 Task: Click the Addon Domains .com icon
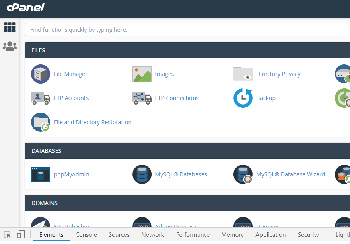coord(142,222)
